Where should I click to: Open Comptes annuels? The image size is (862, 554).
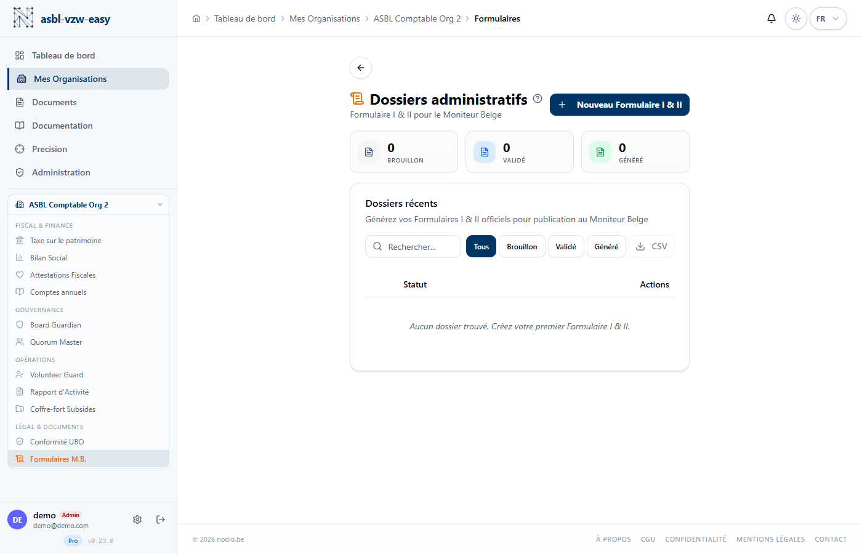[89, 292]
